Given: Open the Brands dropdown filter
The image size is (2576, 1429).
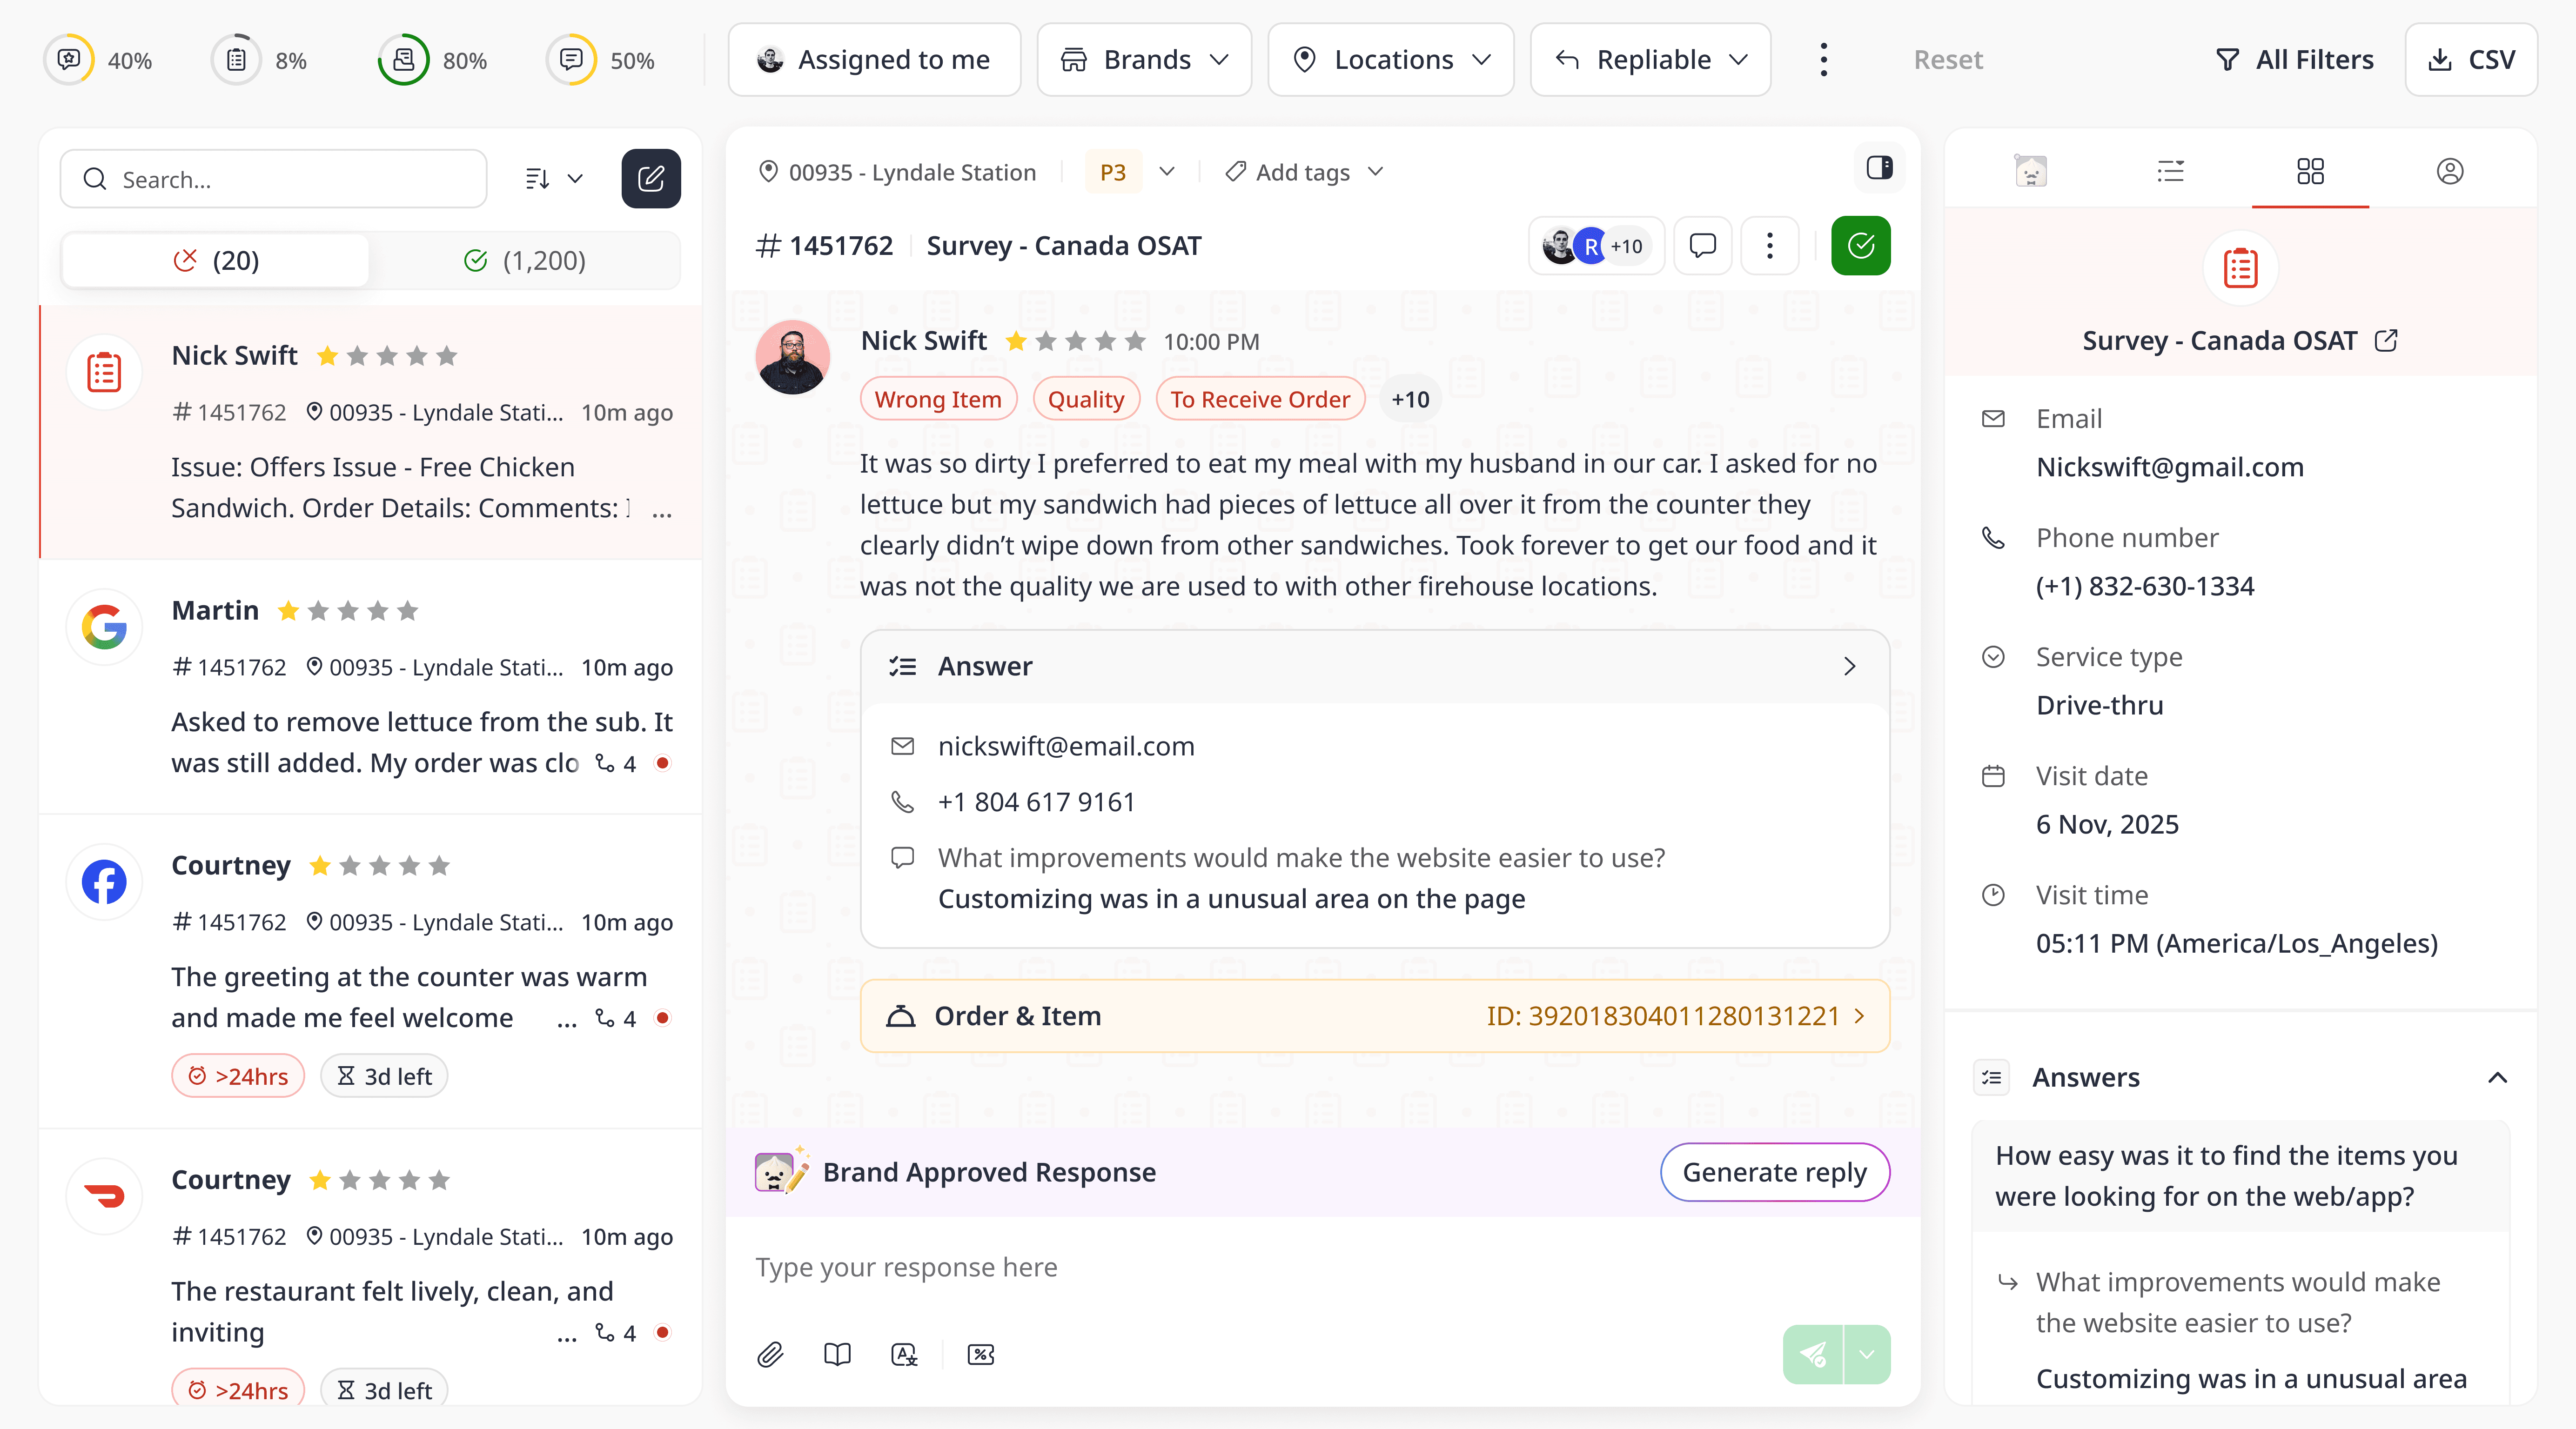Looking at the screenshot, I should point(1144,60).
